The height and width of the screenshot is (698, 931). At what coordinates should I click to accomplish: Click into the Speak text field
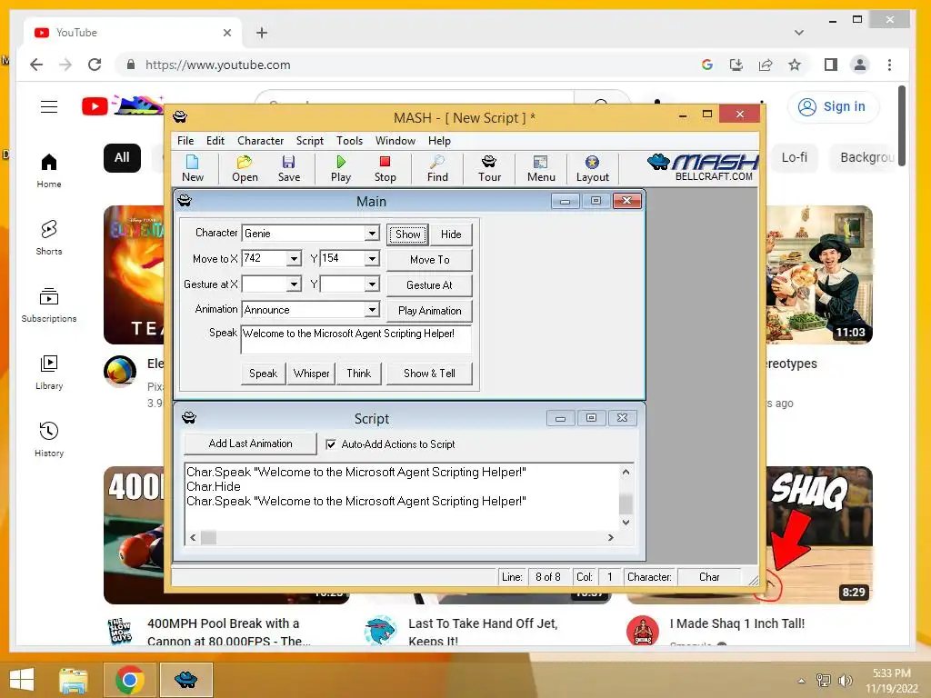pyautogui.click(x=356, y=340)
